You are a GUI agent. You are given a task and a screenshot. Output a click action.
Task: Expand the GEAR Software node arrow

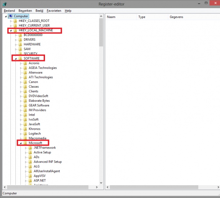(x=21, y=106)
